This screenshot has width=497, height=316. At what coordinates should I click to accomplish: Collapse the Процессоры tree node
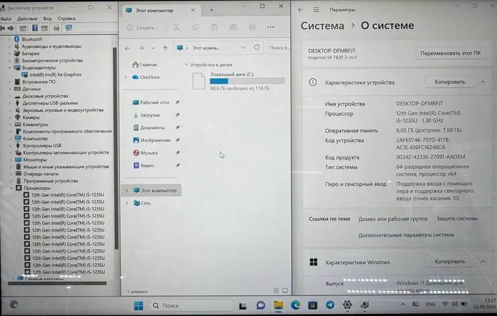11,188
